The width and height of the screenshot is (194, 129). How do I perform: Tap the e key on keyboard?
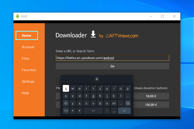point(80,88)
